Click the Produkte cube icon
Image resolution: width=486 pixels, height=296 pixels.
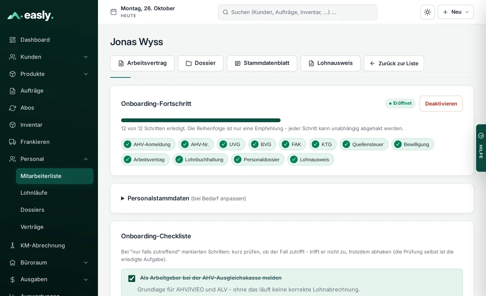(x=13, y=74)
